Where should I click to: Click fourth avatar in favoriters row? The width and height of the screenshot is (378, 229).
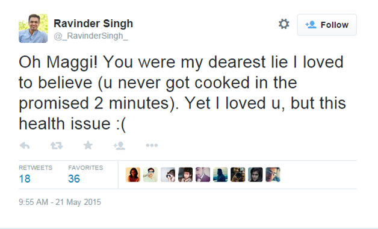185,175
